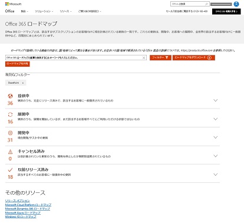Open the ご購入のお問い合わせ dropdown menu
This screenshot has height=223, width=244.
tap(90, 11)
